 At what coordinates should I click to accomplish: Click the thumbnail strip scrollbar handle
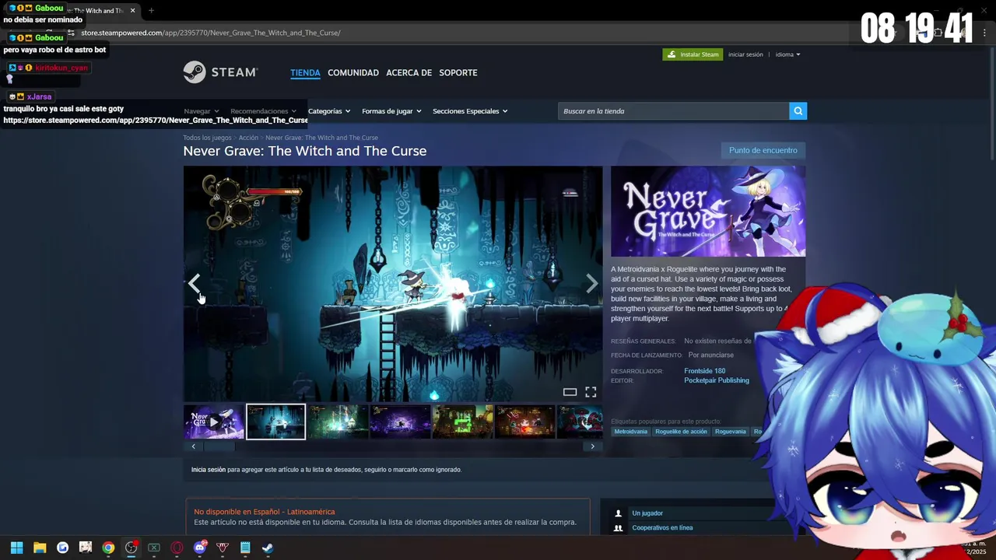pos(219,446)
